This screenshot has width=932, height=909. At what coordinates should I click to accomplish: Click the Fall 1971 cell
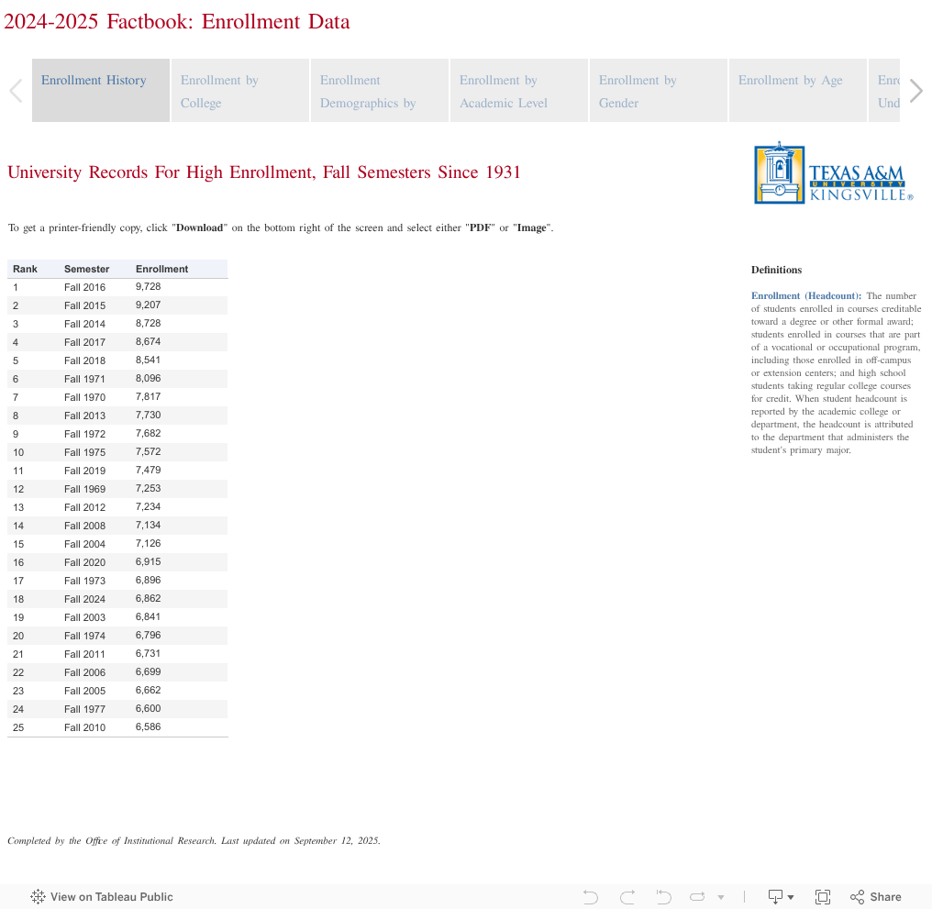click(x=85, y=379)
